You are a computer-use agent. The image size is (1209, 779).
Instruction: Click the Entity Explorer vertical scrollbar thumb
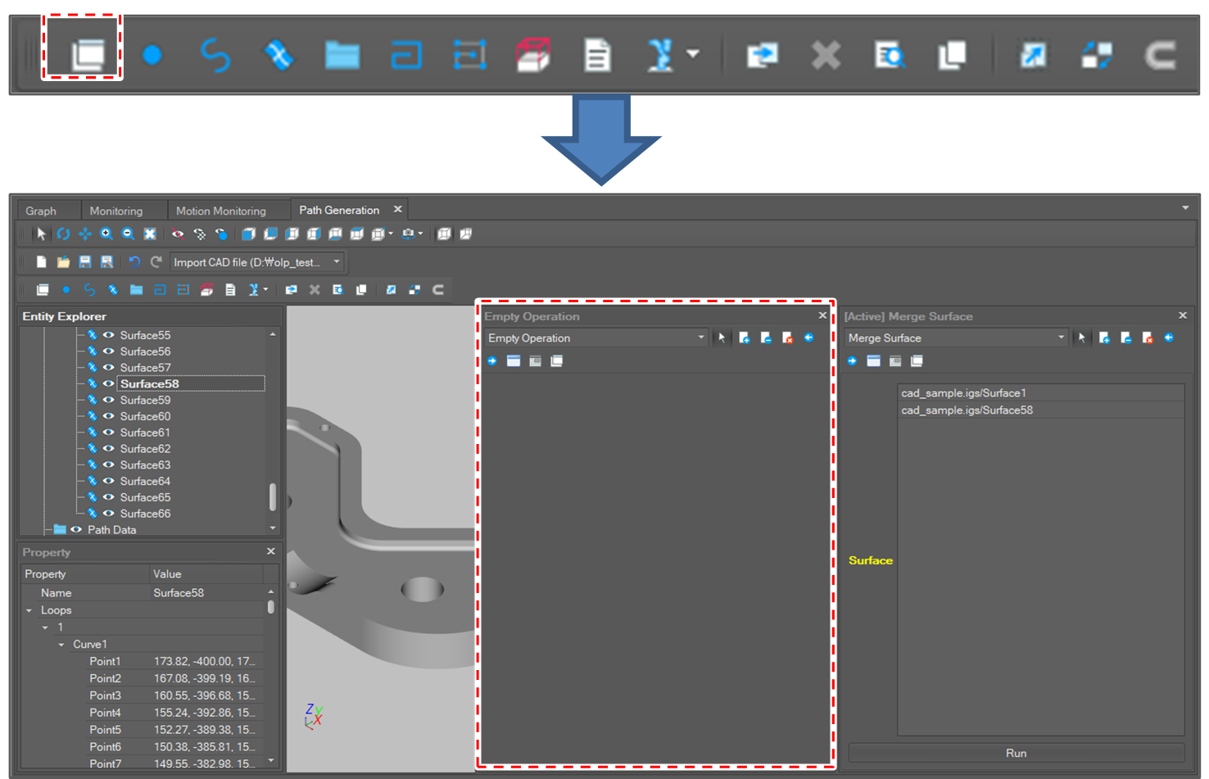click(272, 496)
